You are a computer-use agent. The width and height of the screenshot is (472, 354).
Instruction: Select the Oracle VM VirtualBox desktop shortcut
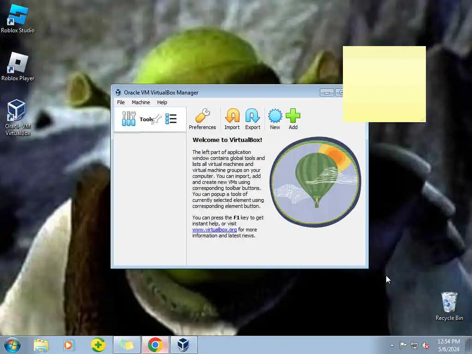[18, 118]
